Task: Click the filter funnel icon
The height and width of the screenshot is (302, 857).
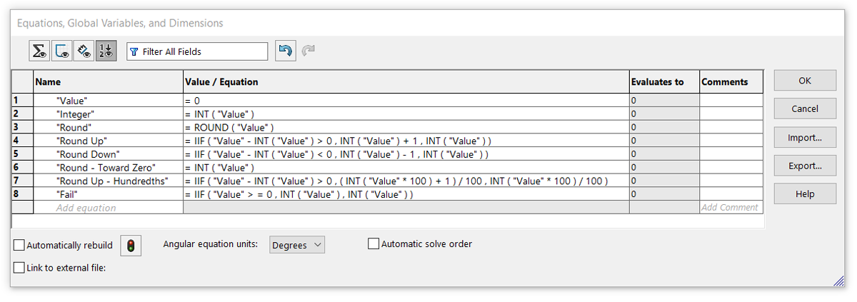Action: point(134,52)
